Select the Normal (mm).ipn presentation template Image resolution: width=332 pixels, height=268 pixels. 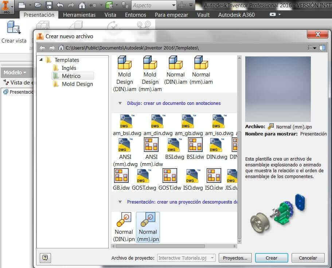click(x=148, y=227)
